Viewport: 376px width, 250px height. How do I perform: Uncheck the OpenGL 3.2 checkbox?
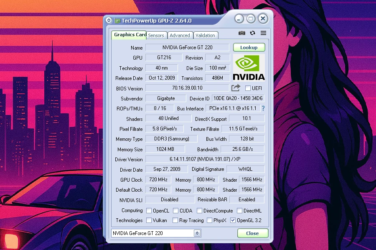click(x=233, y=220)
